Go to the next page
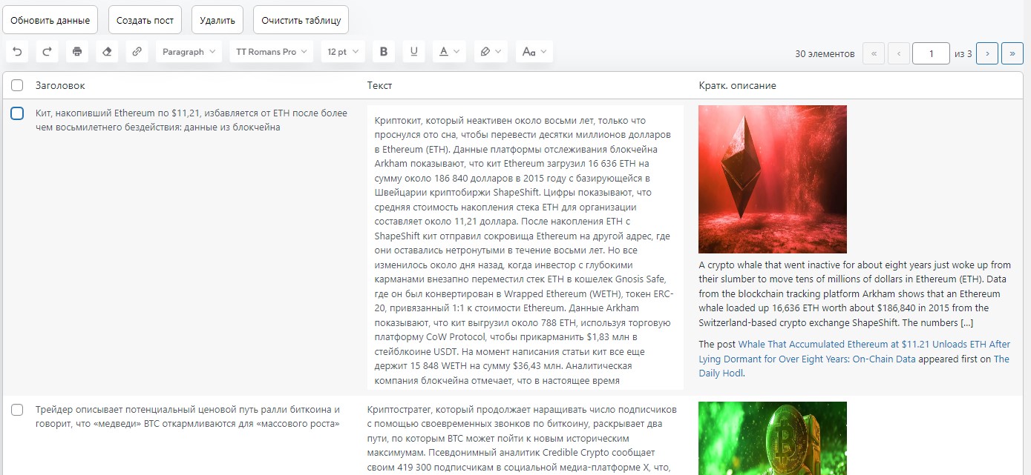1031x475 pixels. [987, 53]
